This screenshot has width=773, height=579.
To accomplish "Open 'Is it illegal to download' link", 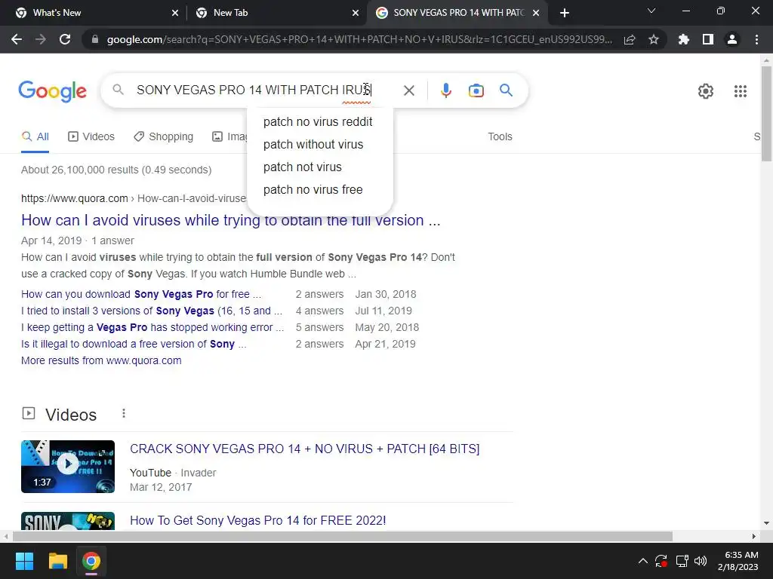I will point(134,344).
